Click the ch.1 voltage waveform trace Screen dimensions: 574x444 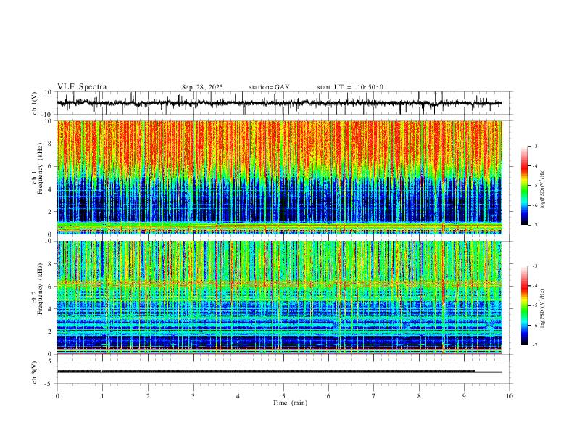coord(279,103)
